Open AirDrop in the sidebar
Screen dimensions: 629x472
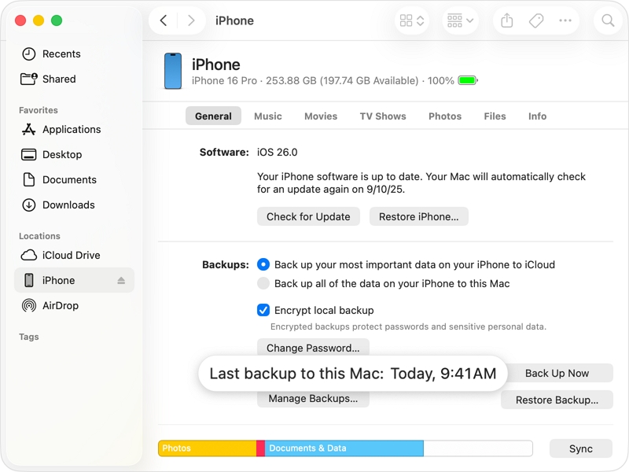(74, 305)
